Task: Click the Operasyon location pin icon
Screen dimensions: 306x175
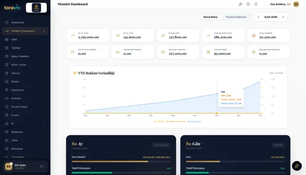Action: [7, 90]
